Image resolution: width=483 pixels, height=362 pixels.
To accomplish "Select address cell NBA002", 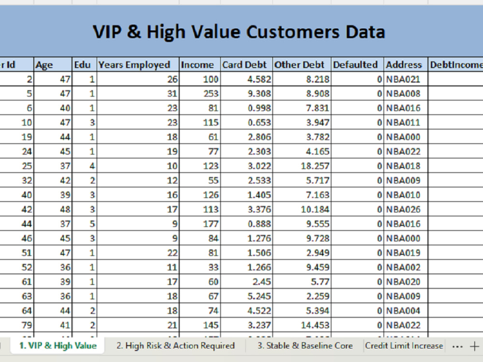I will pyautogui.click(x=406, y=267).
